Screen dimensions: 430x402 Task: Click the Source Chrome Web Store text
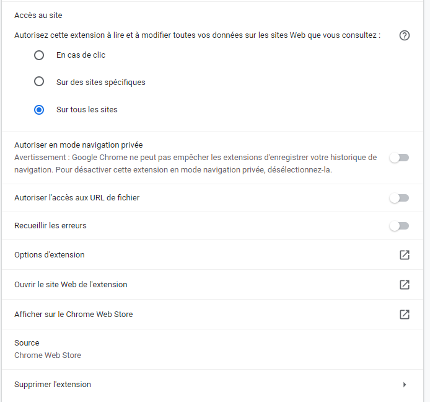pyautogui.click(x=48, y=349)
